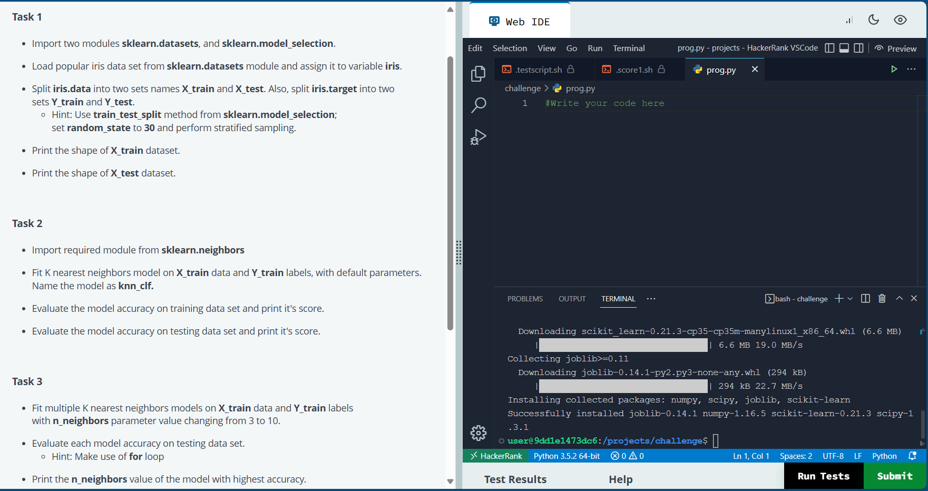The image size is (928, 491).
Task: Toggle bottom panel layout icon
Action: tap(844, 48)
